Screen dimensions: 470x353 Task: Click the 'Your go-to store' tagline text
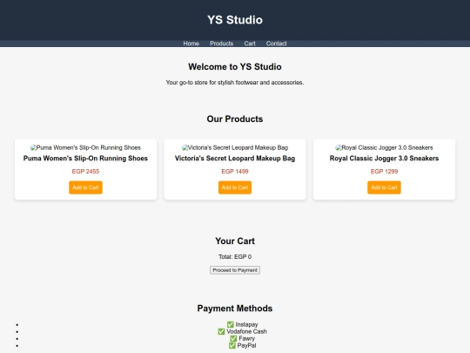pyautogui.click(x=235, y=83)
